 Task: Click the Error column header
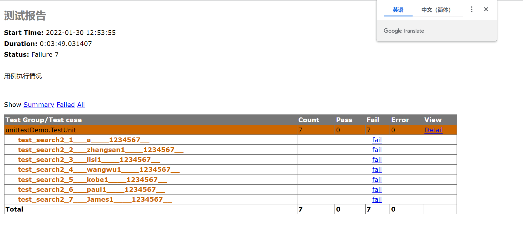[400, 120]
